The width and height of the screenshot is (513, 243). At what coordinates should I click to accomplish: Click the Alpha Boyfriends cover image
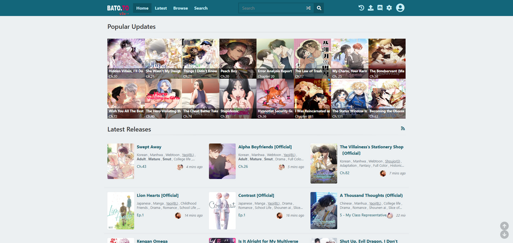coord(222,161)
